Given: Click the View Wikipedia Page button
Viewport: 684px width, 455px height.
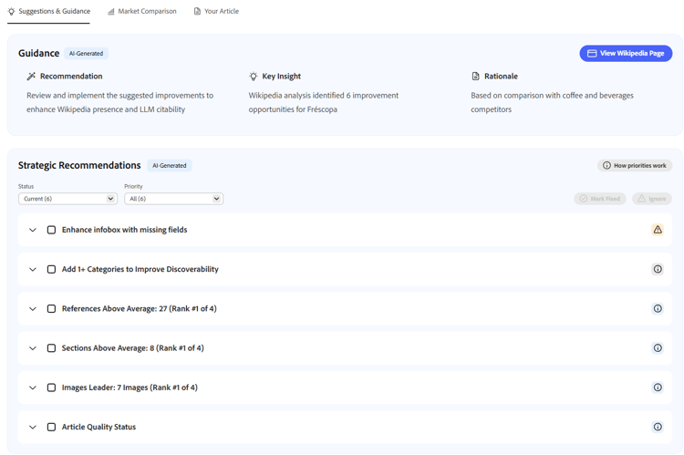Looking at the screenshot, I should (x=626, y=54).
